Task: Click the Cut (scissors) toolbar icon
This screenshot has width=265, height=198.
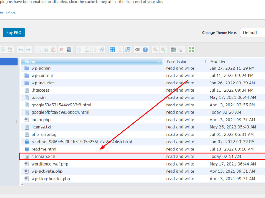Action: (46, 50)
